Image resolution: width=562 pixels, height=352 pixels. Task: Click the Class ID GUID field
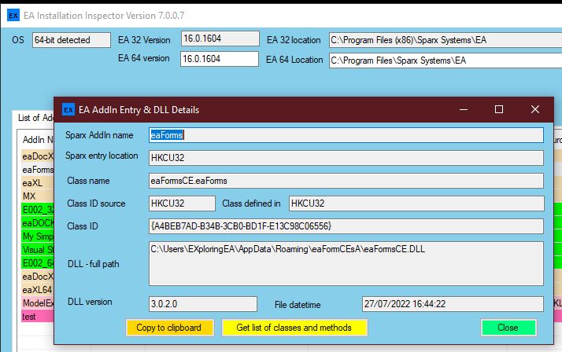pyautogui.click(x=346, y=226)
